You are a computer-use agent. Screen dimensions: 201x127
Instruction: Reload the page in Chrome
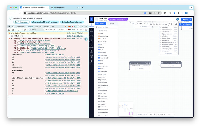[x=19, y=13]
